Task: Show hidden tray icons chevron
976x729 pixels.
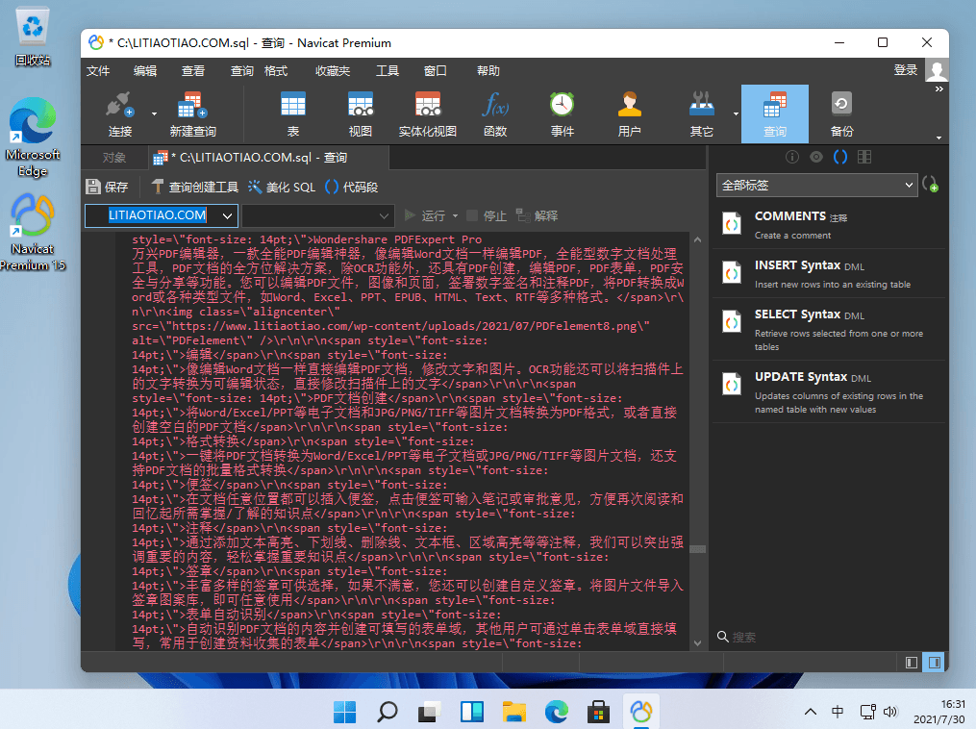Action: click(811, 712)
